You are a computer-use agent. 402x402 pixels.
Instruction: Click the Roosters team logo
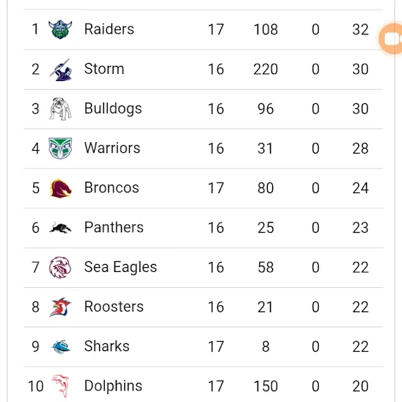click(x=60, y=307)
